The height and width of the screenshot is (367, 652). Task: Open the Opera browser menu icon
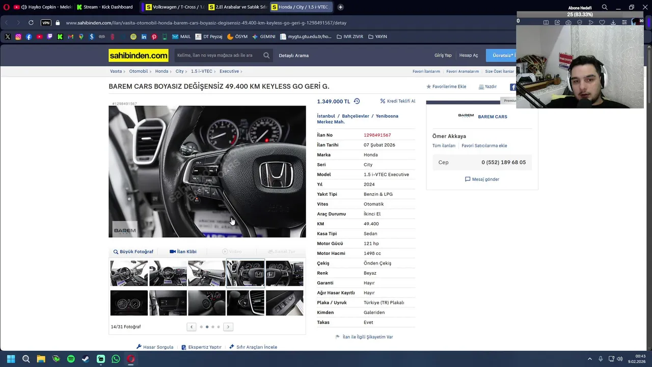coord(6,7)
